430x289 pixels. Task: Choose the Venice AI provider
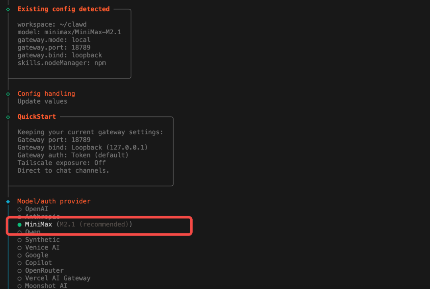(42, 247)
